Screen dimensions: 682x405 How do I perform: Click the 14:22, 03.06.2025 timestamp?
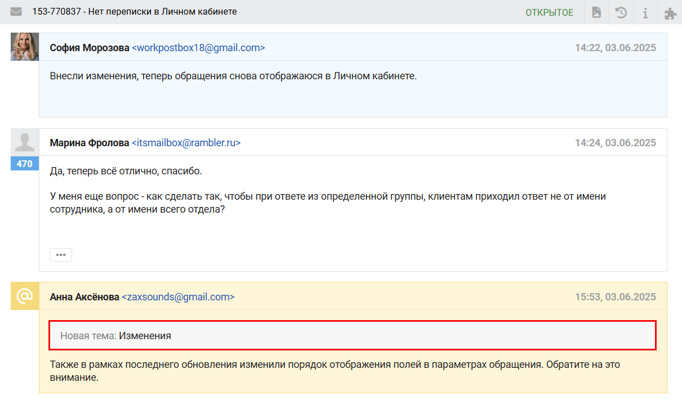[615, 48]
